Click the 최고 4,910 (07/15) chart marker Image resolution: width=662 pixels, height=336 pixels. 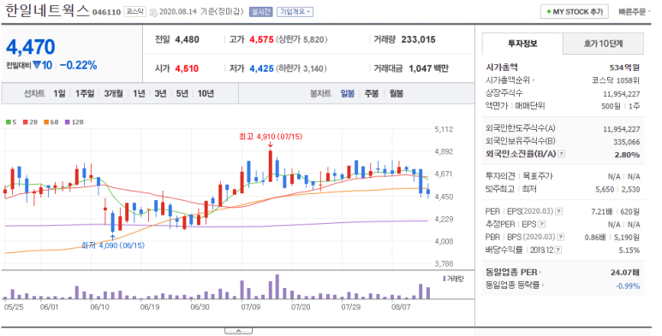pyautogui.click(x=271, y=137)
